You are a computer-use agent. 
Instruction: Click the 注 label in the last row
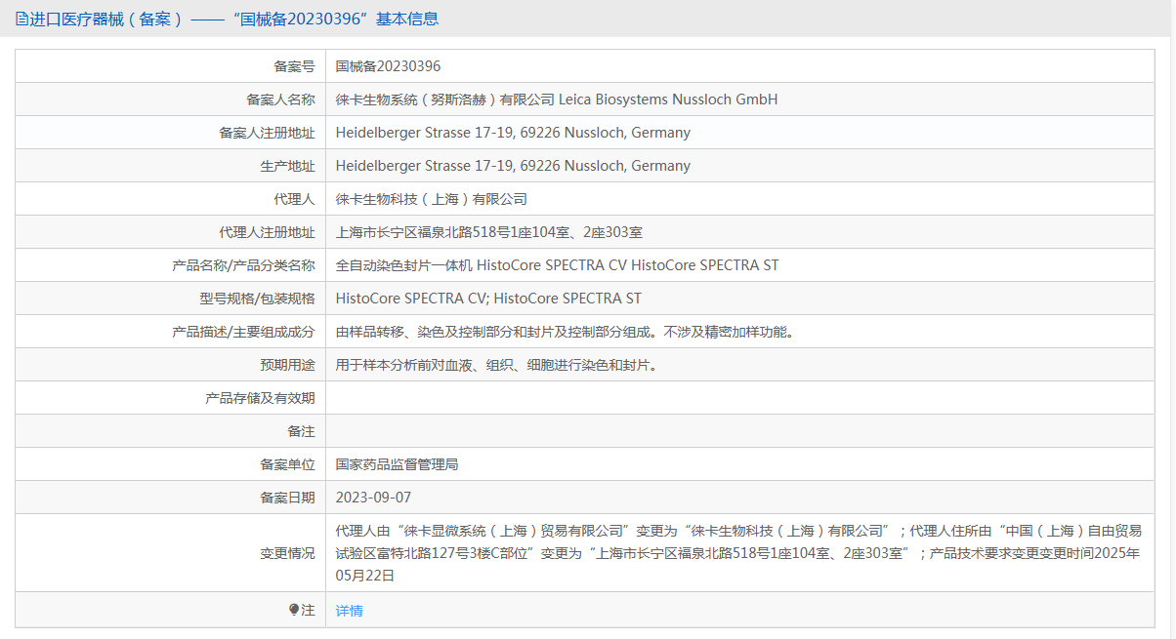[x=309, y=611]
